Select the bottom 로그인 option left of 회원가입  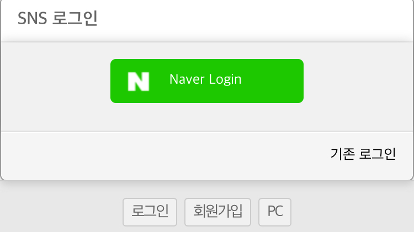coord(150,212)
